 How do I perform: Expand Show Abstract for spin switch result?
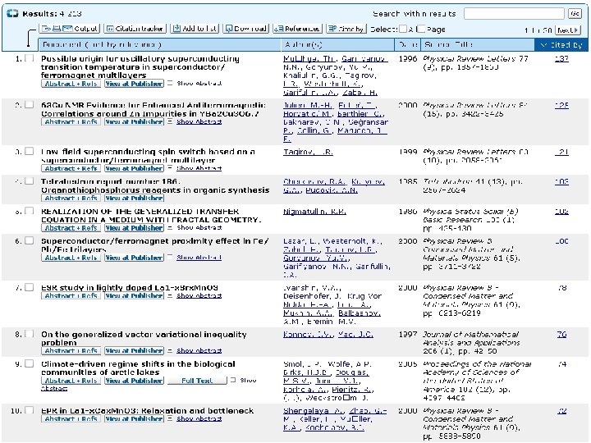(199, 168)
